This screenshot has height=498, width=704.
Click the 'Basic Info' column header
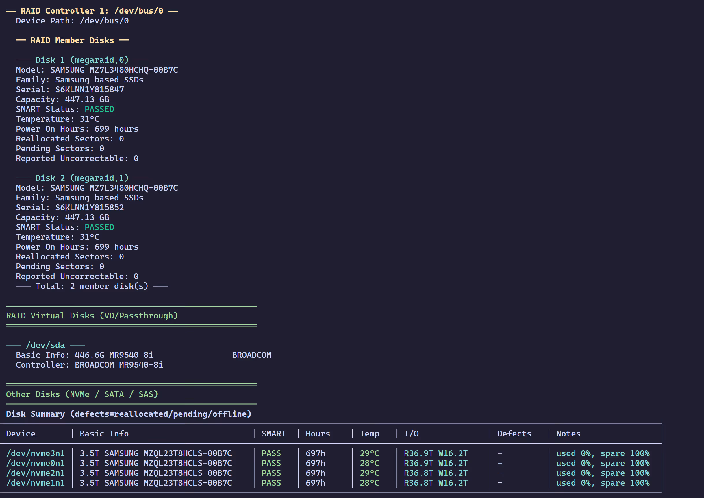pos(104,433)
